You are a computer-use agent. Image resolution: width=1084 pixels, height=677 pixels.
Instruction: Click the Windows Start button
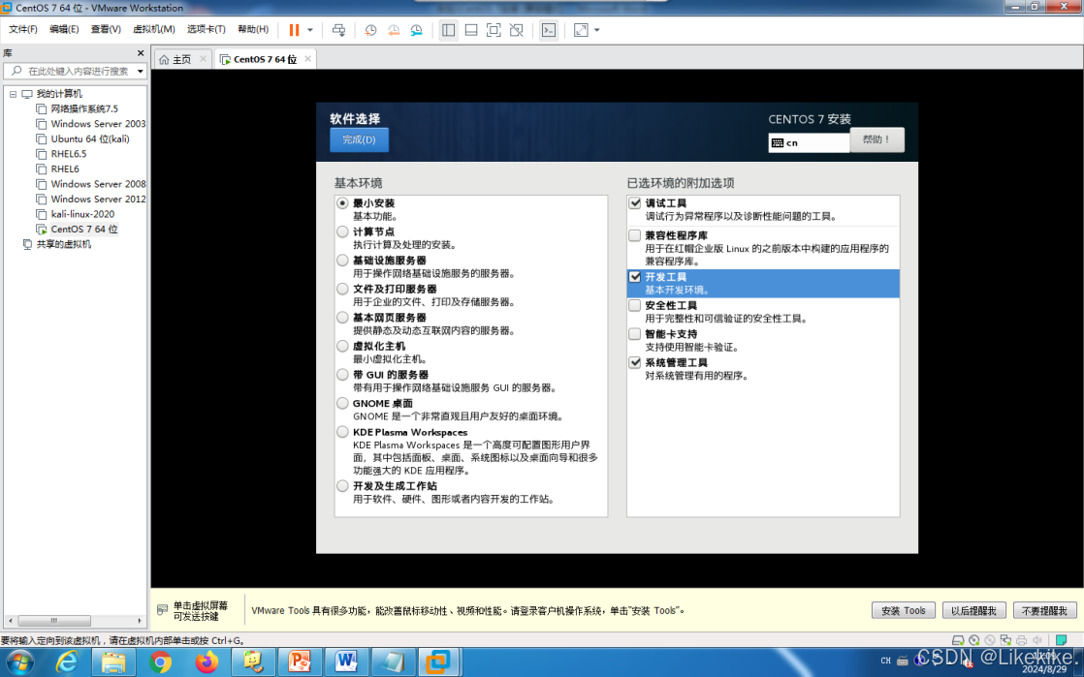18,662
